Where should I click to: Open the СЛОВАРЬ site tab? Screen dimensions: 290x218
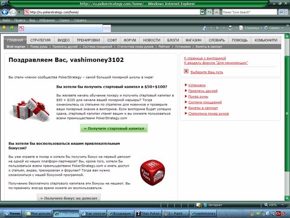coord(217,40)
